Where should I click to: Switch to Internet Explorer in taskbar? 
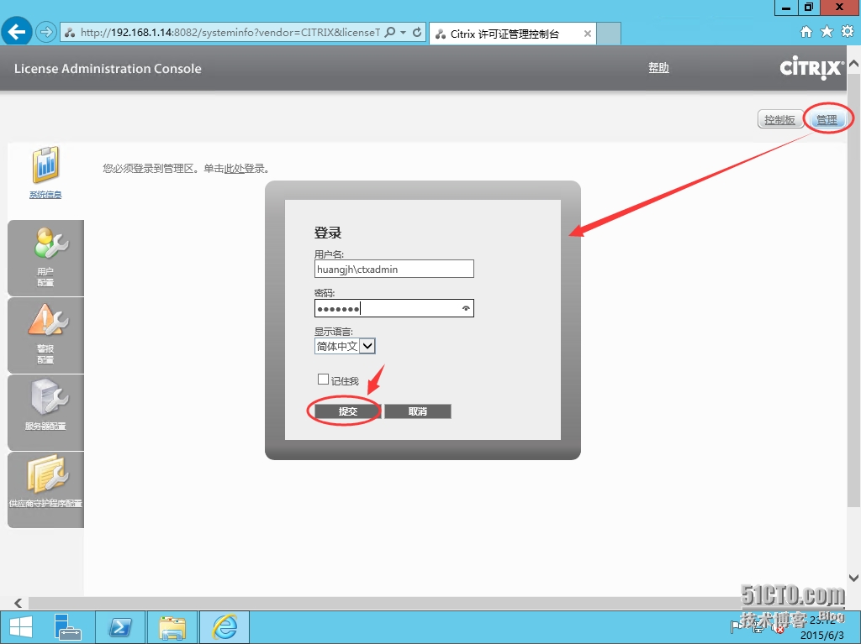point(224,627)
